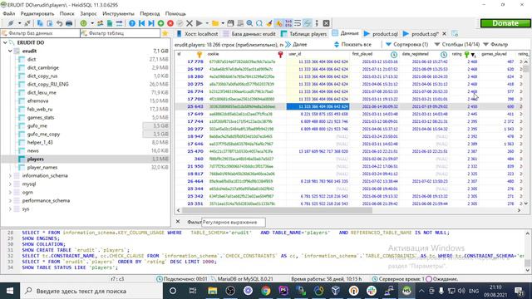Open the Инструменты menu
The image size is (532, 299).
tap(118, 13)
